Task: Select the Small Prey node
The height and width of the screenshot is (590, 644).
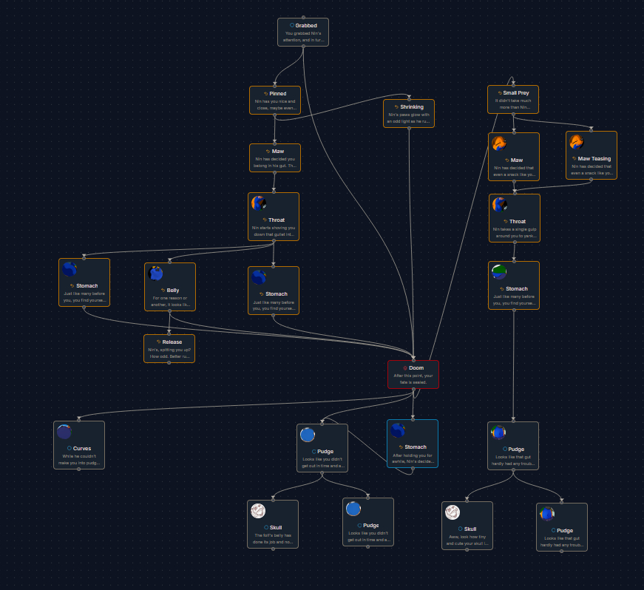Action: pos(513,100)
